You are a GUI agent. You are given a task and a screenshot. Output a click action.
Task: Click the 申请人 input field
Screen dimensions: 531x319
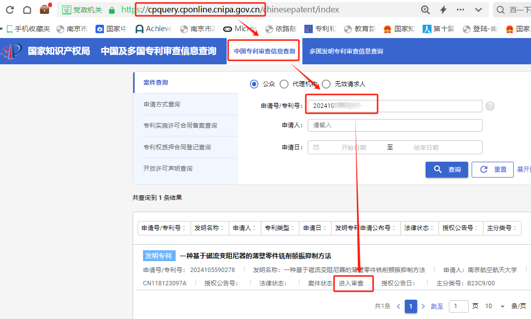pos(394,126)
